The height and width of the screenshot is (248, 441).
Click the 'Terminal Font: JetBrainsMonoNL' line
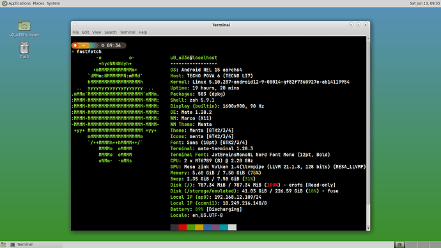250,155
